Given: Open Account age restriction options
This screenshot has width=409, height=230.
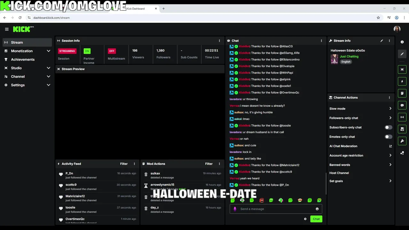Looking at the screenshot, I should pyautogui.click(x=360, y=155).
